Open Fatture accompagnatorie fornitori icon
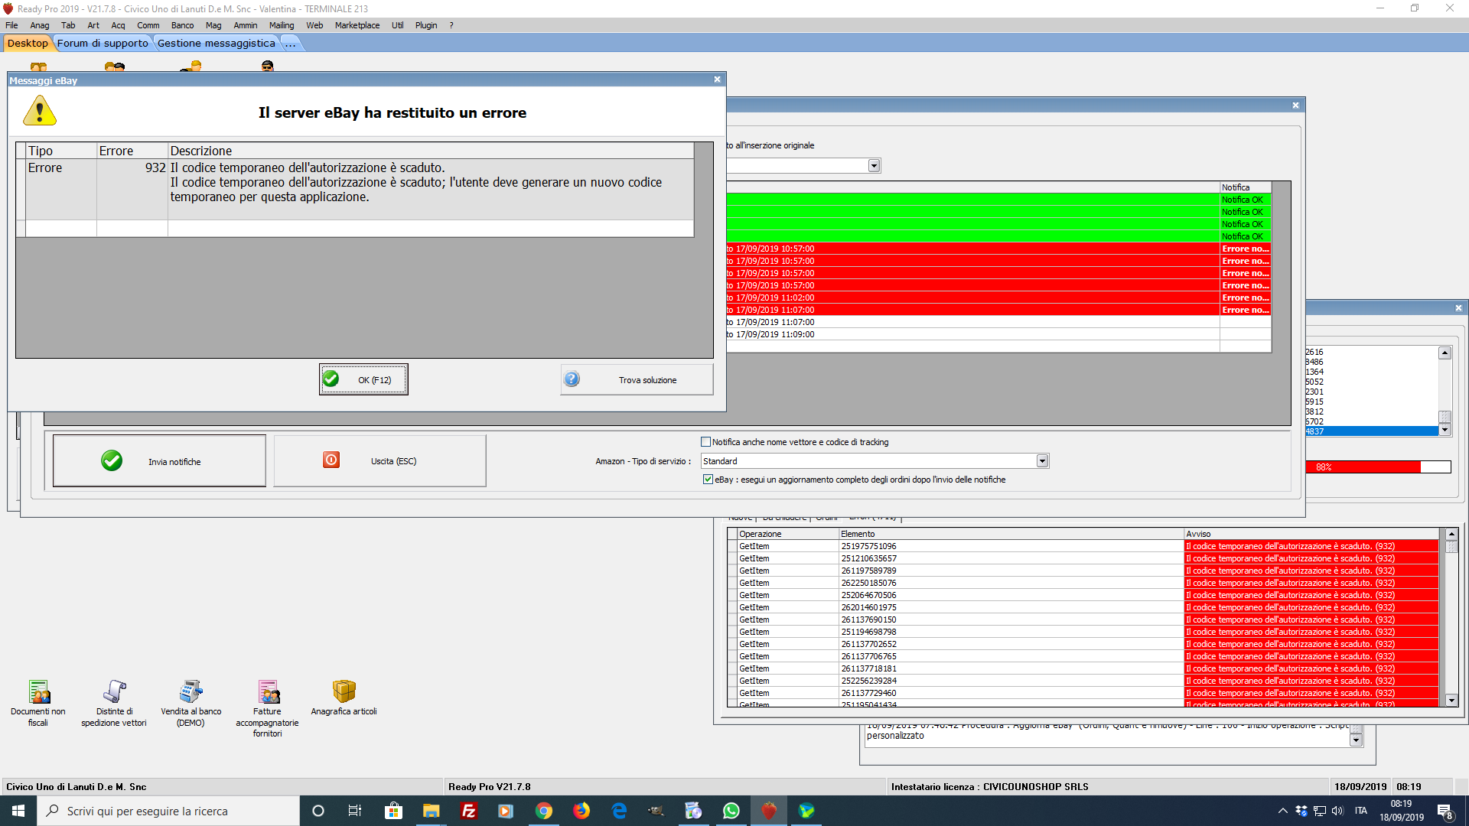The image size is (1469, 826). (x=267, y=692)
